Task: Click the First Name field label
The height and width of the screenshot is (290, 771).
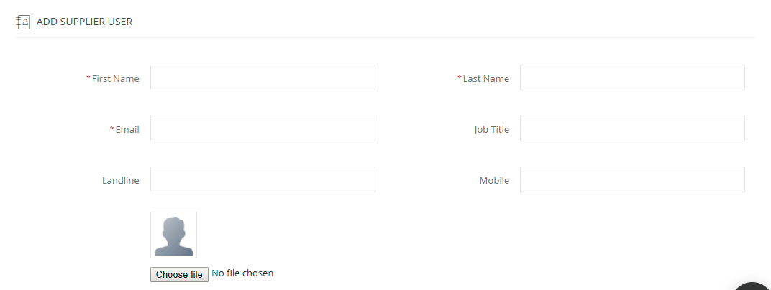Action: click(x=116, y=78)
